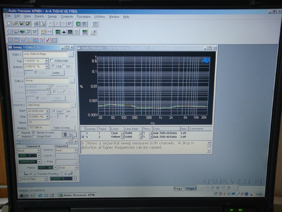Click the Windows Start button in taskbar

coord(27,196)
